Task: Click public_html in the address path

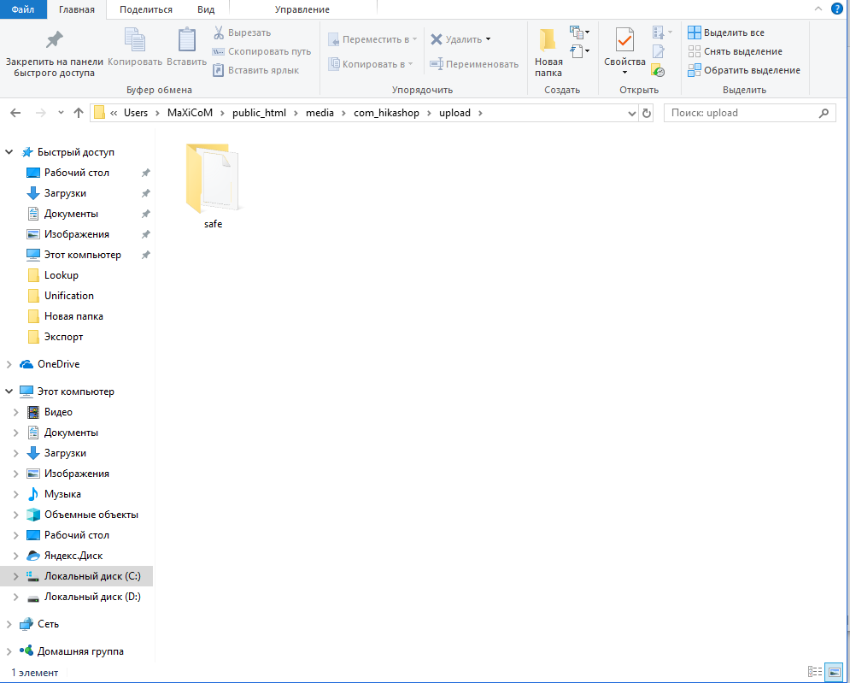Action: coord(259,113)
